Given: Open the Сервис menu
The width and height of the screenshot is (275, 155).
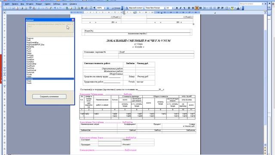Looking at the screenshot, I should [x=48, y=4].
